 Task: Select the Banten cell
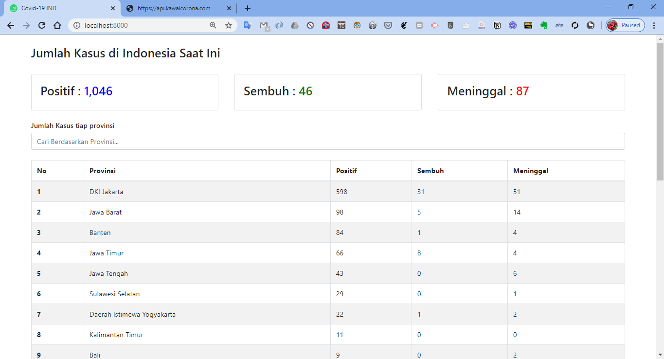207,233
